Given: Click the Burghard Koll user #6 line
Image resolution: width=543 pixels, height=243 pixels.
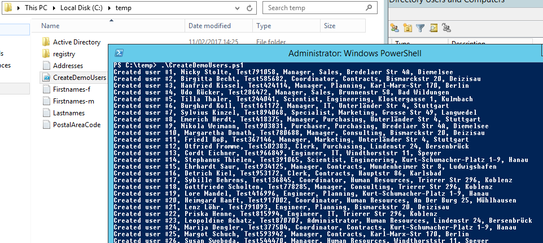Looking at the screenshot, I should click(281, 106).
